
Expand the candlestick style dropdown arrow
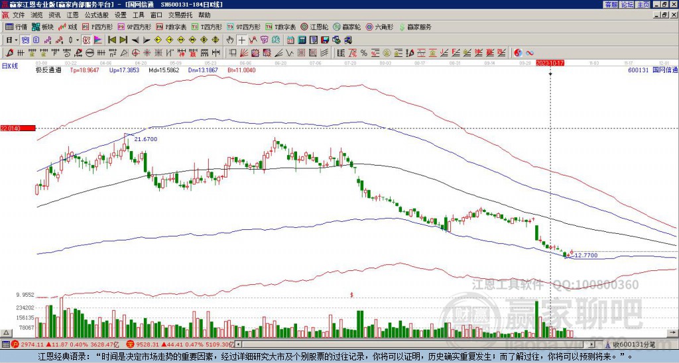pos(78,40)
